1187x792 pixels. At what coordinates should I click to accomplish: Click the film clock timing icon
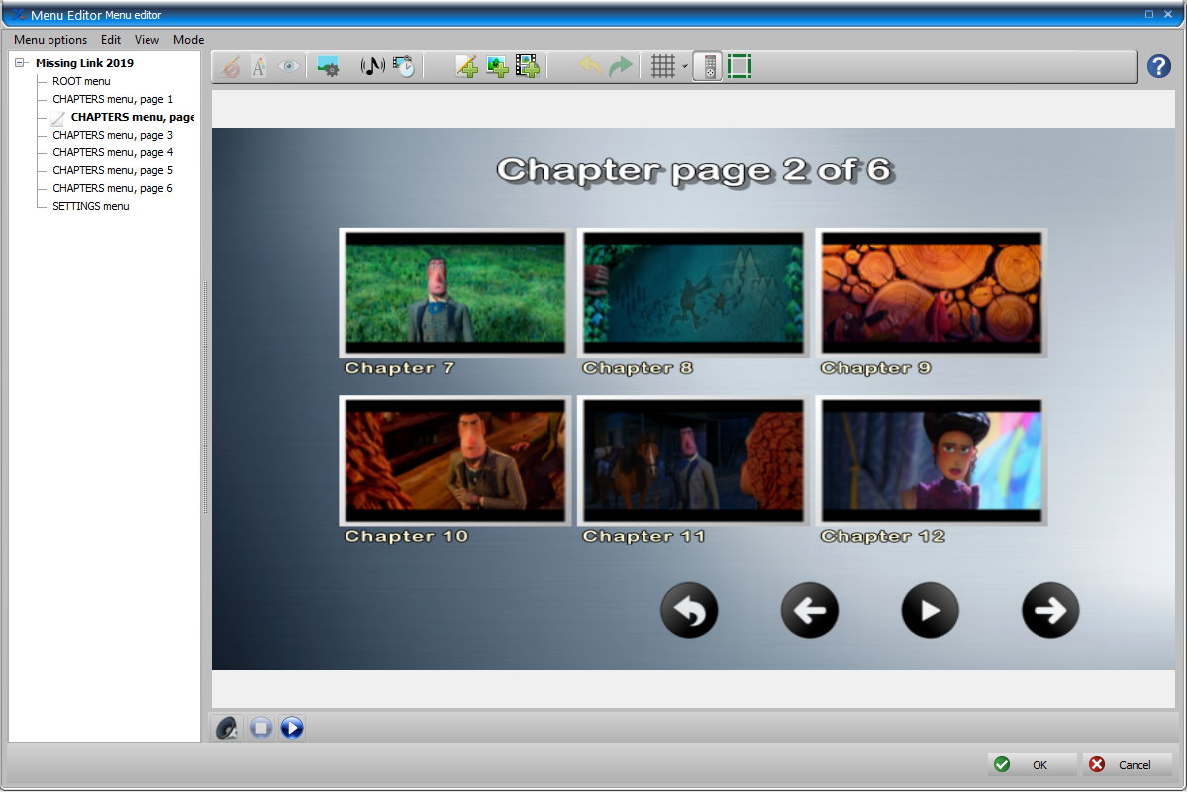point(404,66)
